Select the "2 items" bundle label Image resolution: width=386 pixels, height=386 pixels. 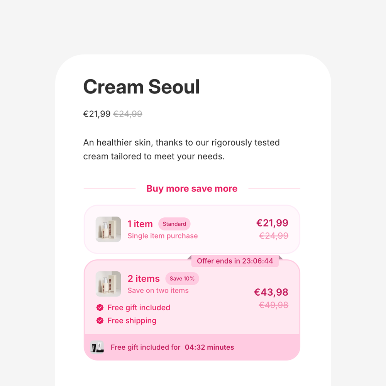point(144,279)
